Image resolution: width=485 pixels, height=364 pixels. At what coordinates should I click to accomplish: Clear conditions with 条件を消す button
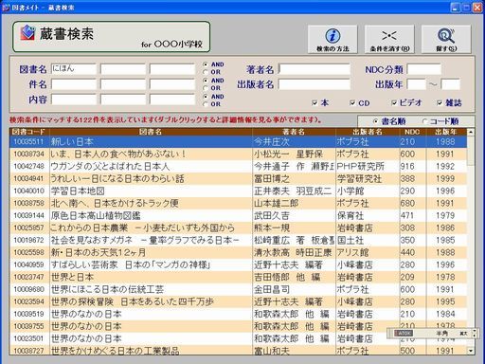coord(389,40)
